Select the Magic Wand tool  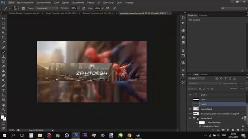[3, 33]
